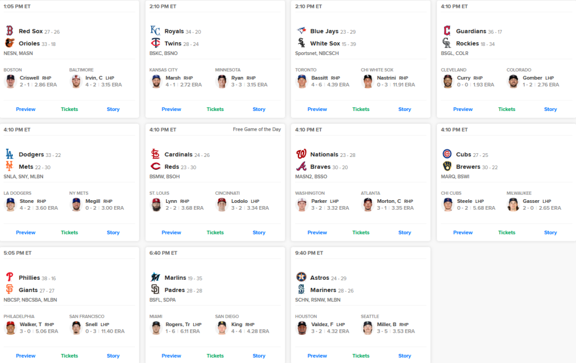Click pitcher name Snell

(92, 325)
